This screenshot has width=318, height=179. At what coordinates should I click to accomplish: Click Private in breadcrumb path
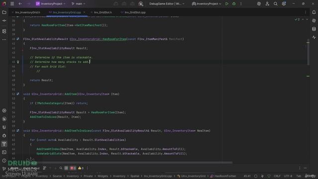coord(88,176)
